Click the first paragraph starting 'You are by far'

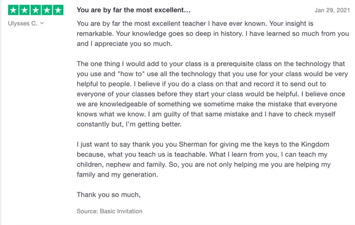coord(213,34)
